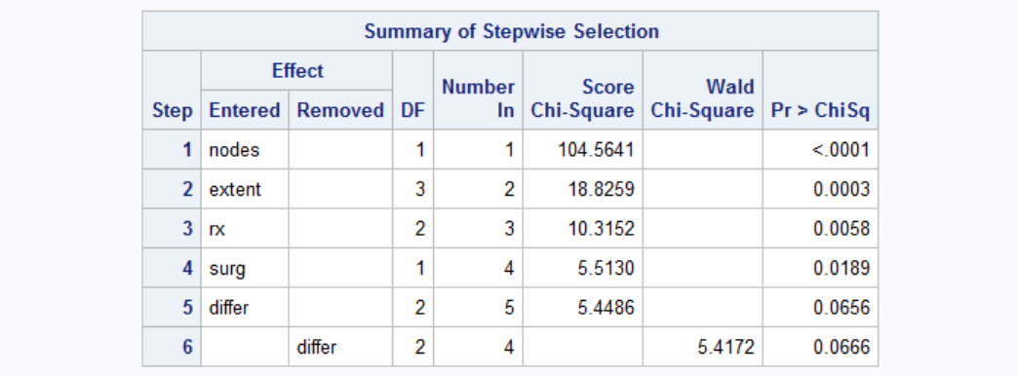Click the surg effect cell

[x=245, y=268]
